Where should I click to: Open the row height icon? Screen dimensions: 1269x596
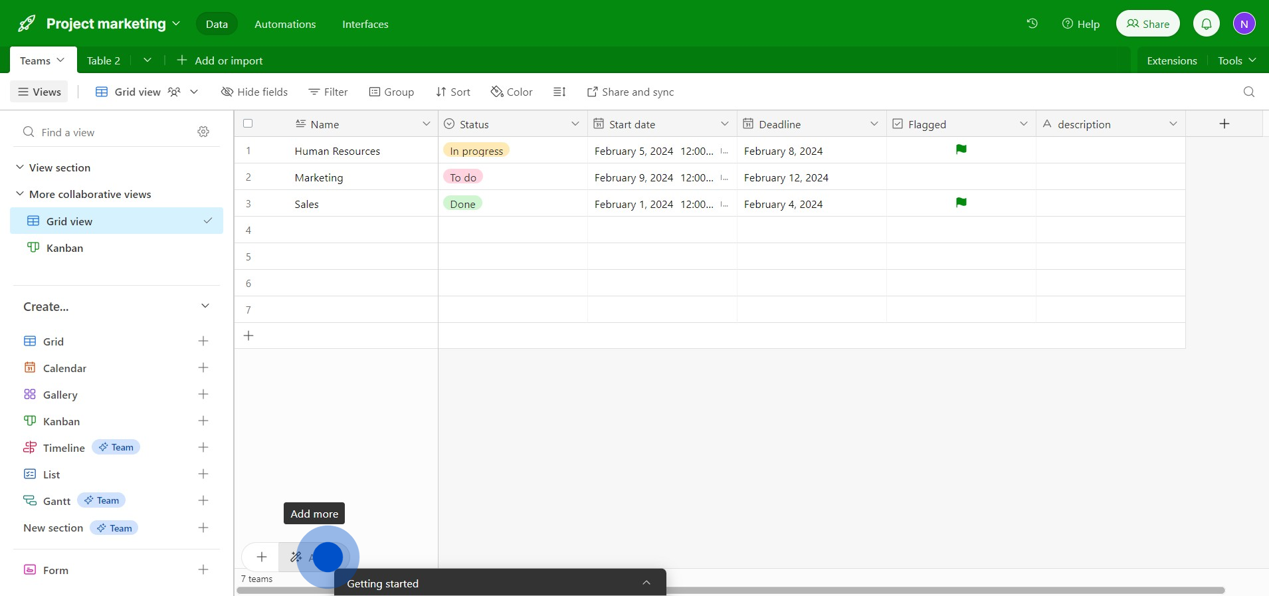click(x=559, y=92)
